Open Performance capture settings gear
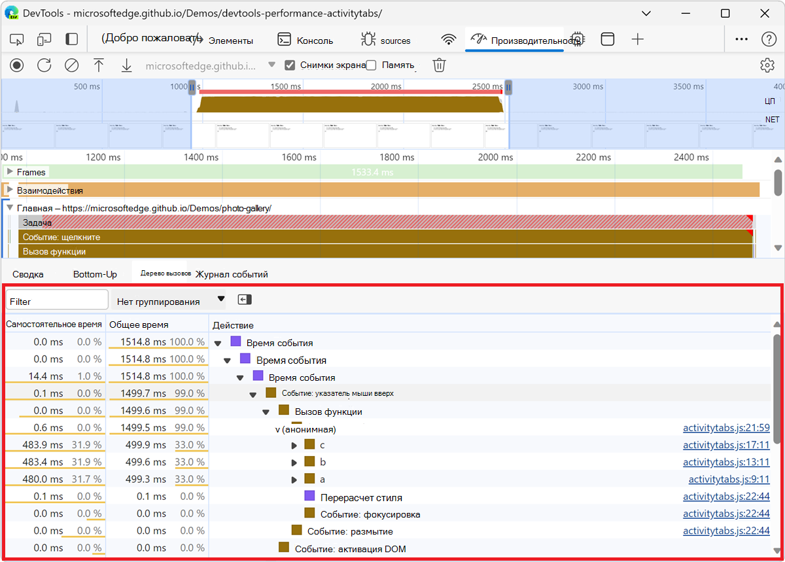785x562 pixels. 767,65
